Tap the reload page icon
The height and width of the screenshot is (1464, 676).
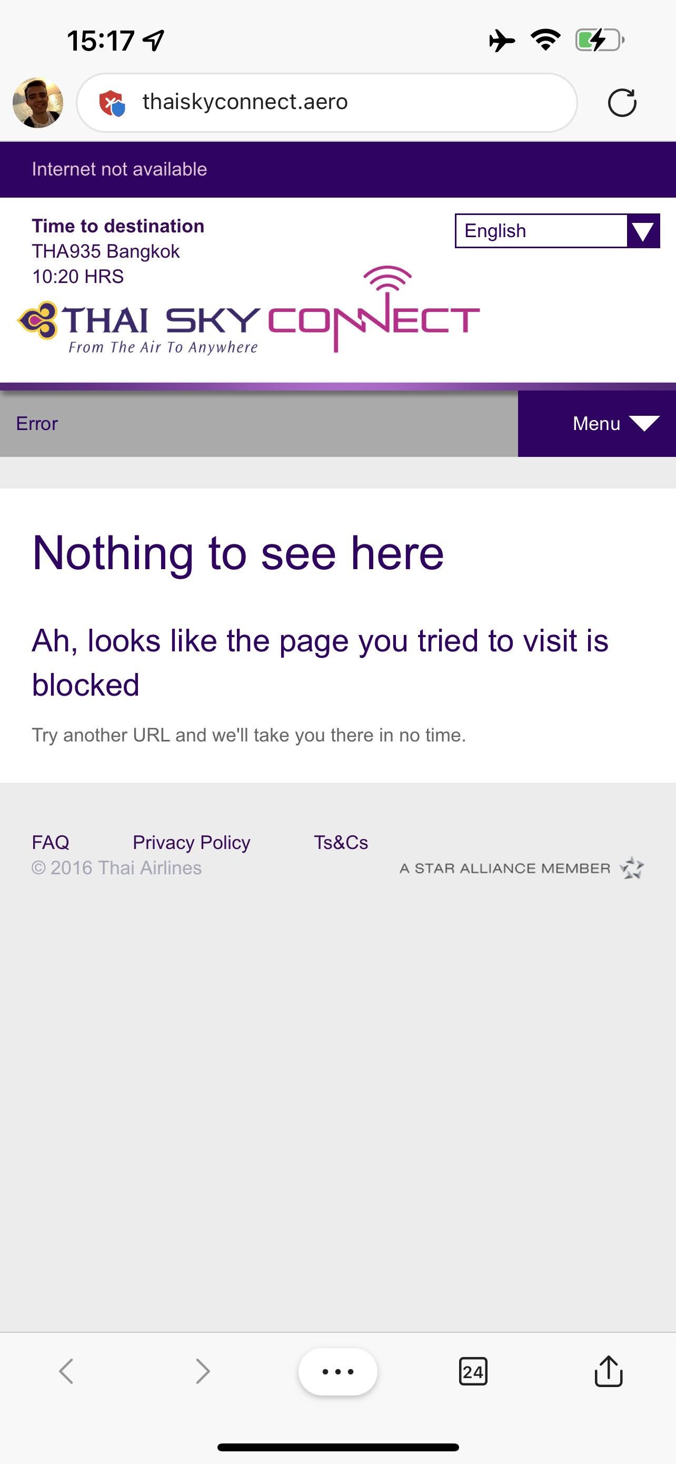[622, 103]
